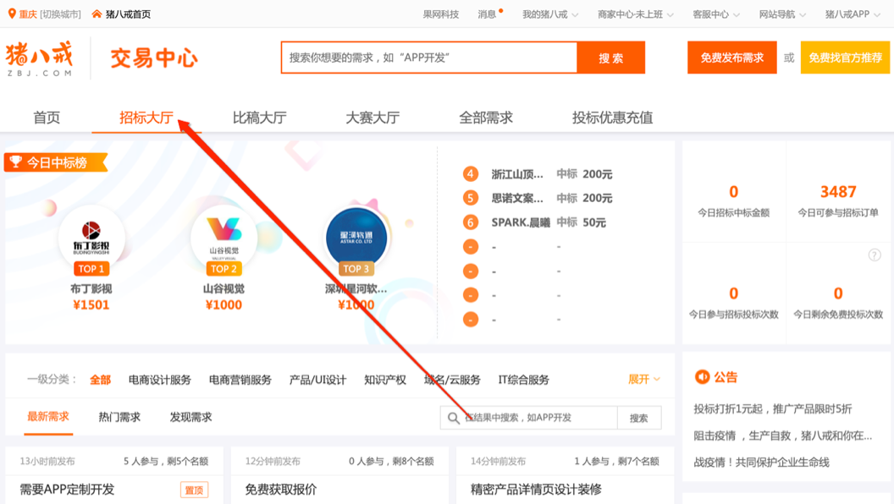
Task: Open the 深圳星河软 TOP 3 avatar
Action: [356, 238]
